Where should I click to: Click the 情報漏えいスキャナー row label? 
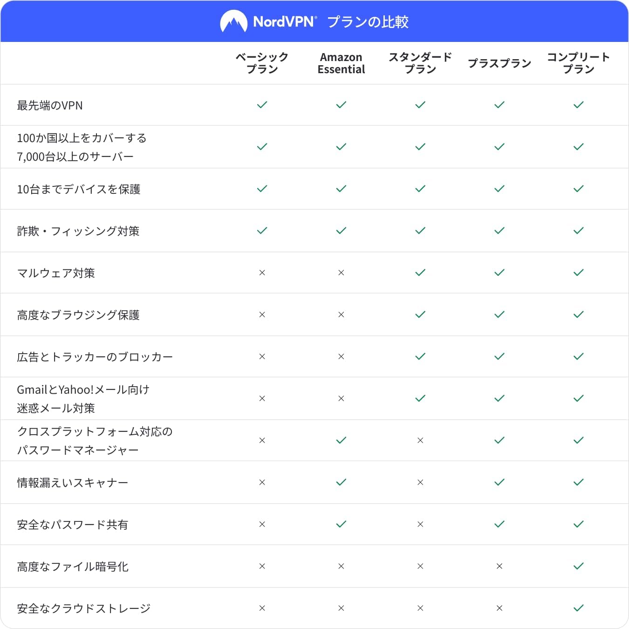pyautogui.click(x=73, y=483)
